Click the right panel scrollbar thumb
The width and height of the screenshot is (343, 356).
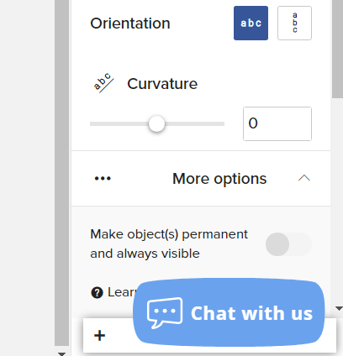pos(337,49)
